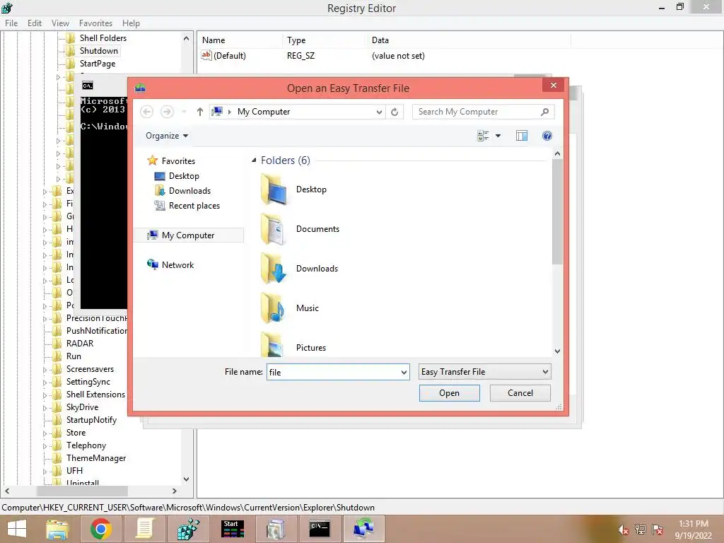
Task: Collapse the Folders (6) group
Action: pos(254,160)
